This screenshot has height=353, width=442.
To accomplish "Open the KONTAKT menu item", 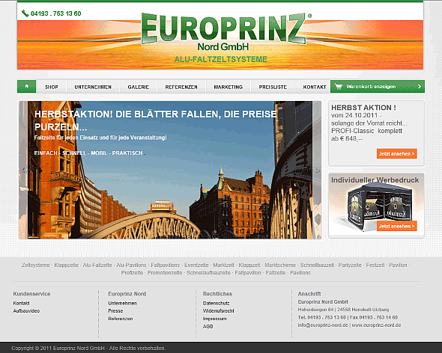I will [315, 87].
